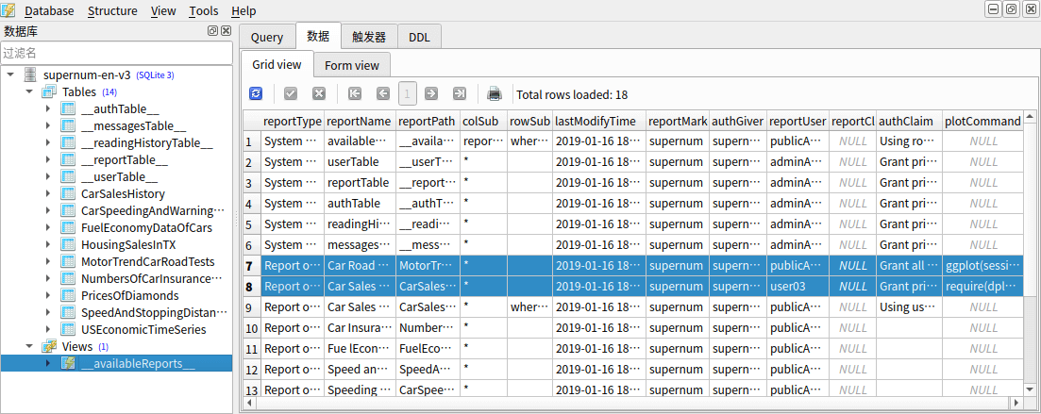Click the USEconomicTimeSeries table icon
1041x414 pixels.
pos(68,329)
